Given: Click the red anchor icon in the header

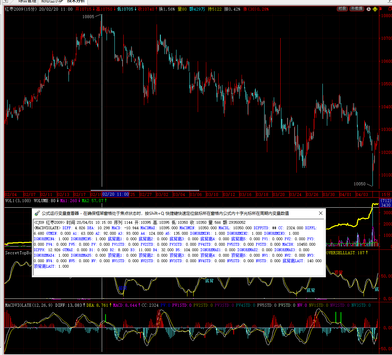Looking at the screenshot, I should pyautogui.click(x=381, y=9).
